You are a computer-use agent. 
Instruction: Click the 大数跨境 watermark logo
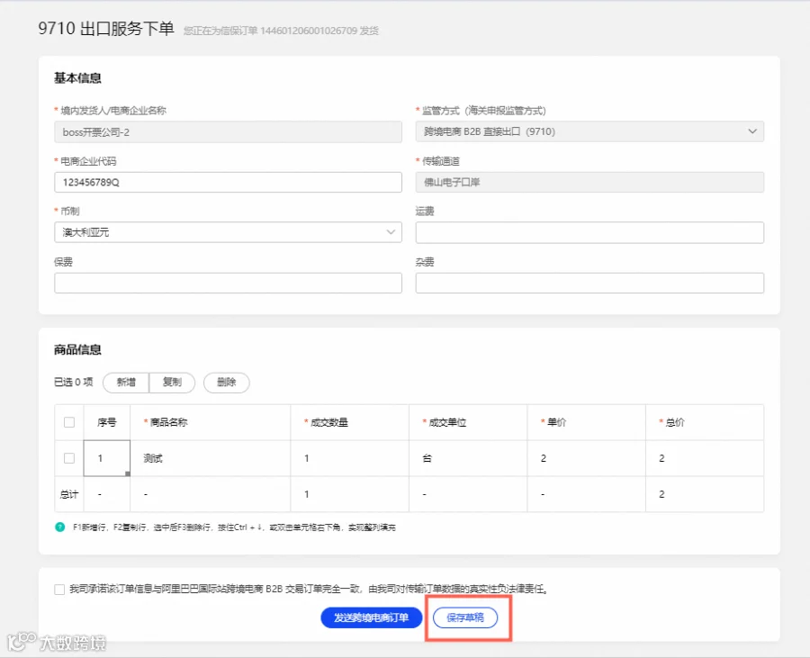(x=57, y=642)
